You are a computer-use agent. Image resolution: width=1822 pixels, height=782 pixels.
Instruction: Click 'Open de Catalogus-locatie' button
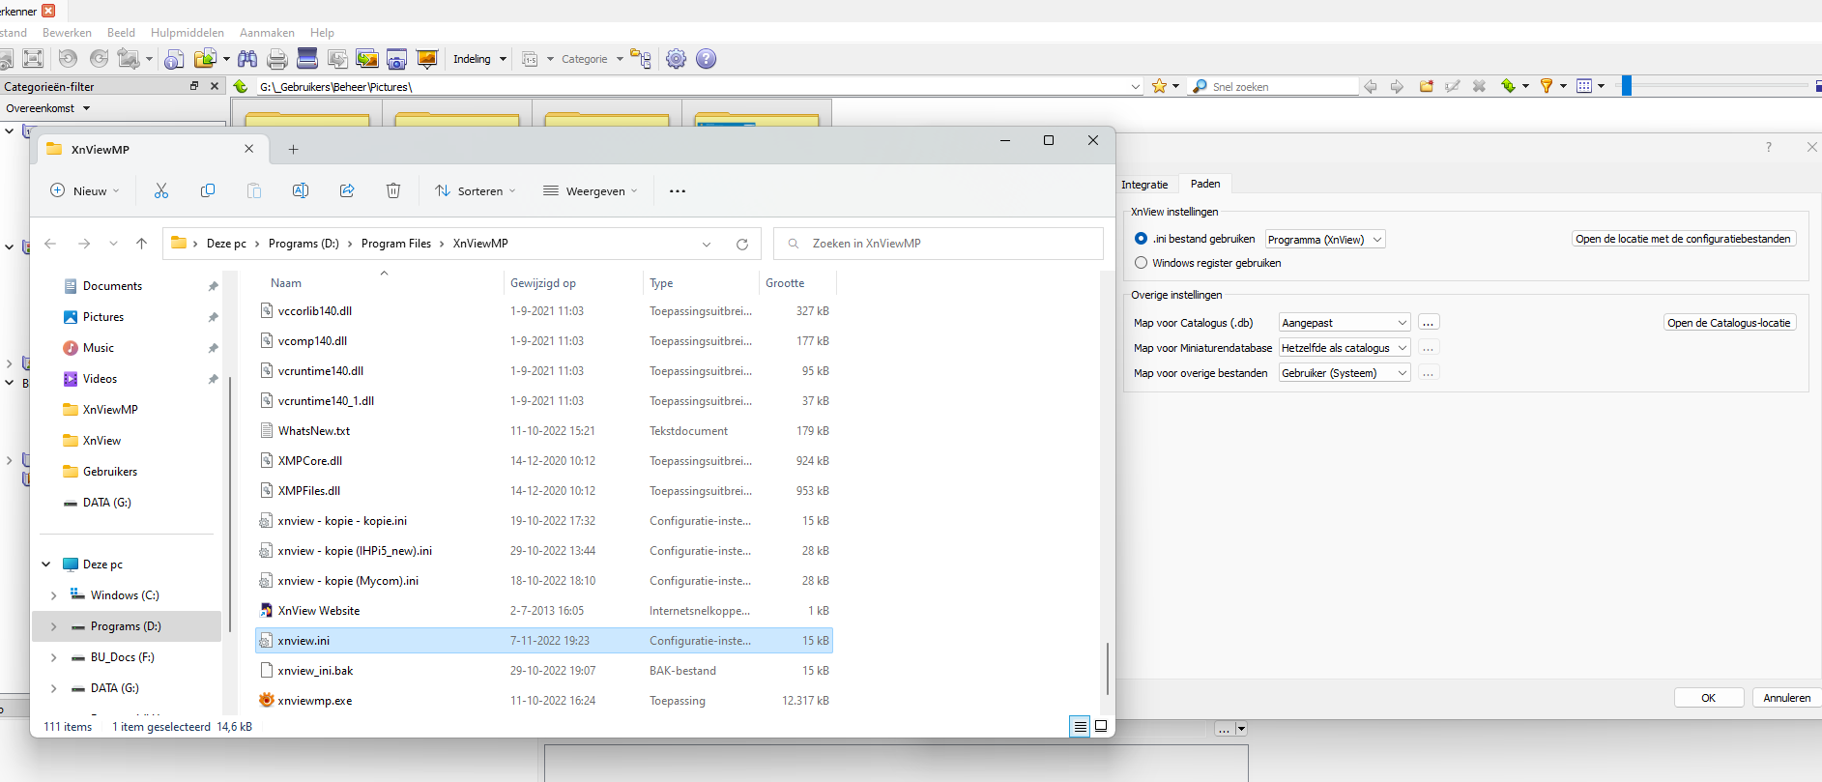coord(1728,323)
